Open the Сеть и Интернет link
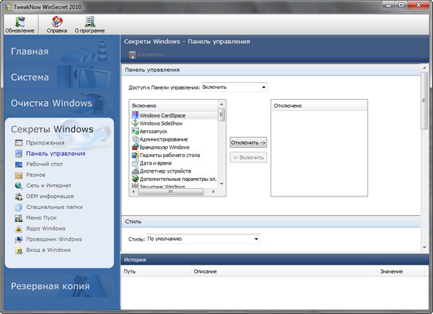 (x=49, y=186)
